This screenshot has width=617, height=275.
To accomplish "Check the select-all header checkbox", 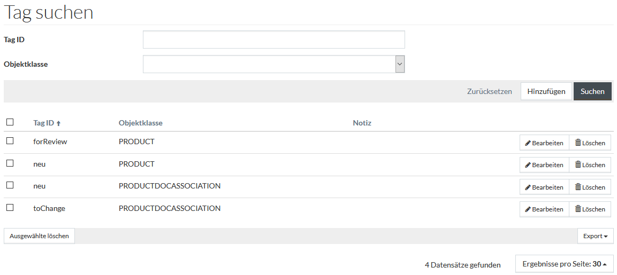I will (x=10, y=122).
